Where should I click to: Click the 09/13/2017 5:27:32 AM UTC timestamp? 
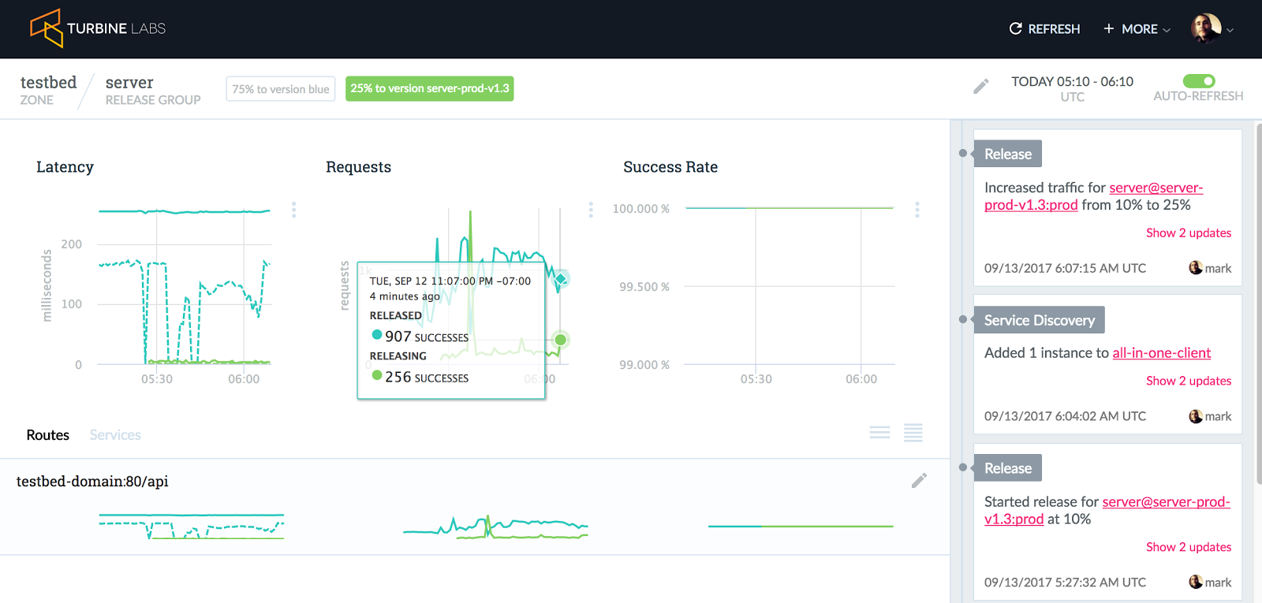coord(1065,583)
